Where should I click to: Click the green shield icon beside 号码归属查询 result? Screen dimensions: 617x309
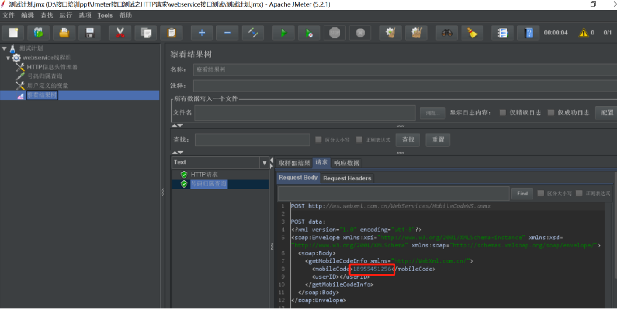pos(184,184)
